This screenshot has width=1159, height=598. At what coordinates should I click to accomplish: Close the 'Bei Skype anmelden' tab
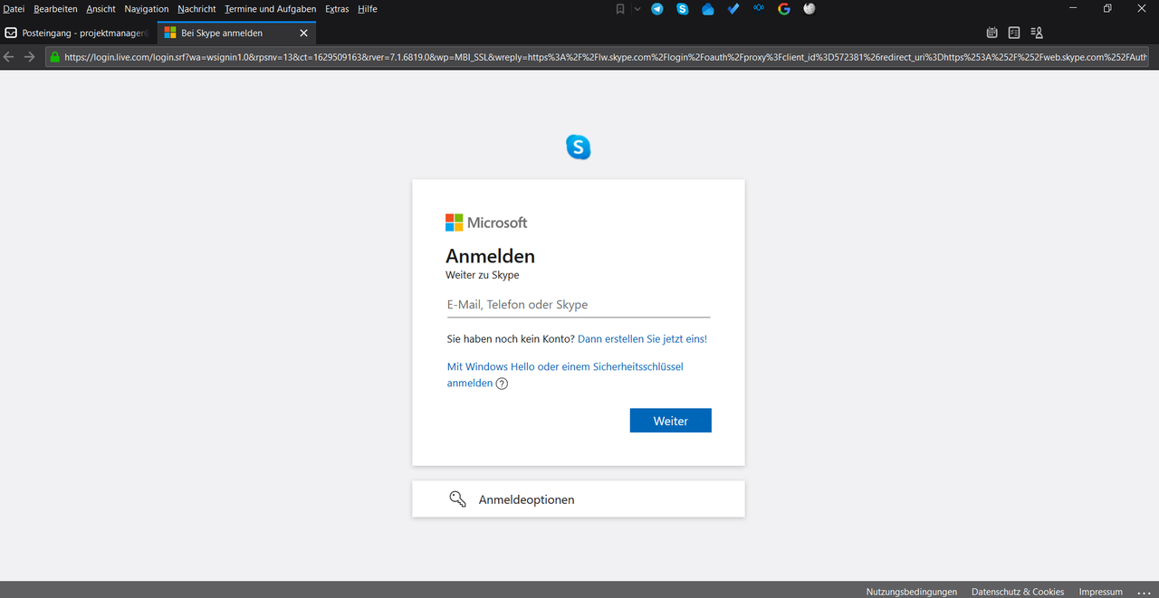[x=303, y=33]
